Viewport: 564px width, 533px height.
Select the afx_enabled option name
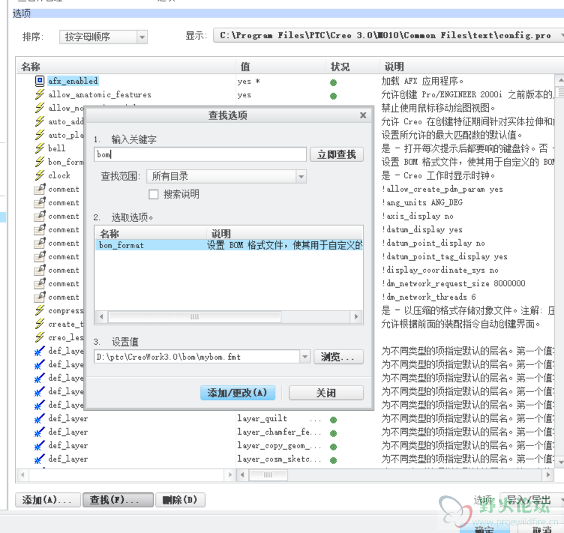click(73, 81)
